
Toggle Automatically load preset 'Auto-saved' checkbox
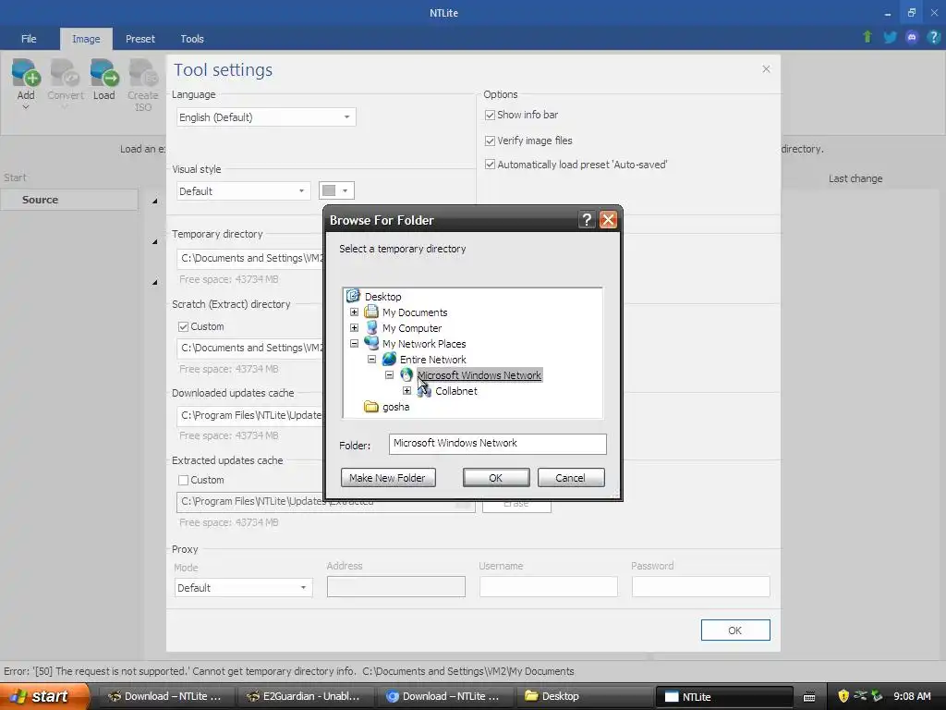[490, 165]
